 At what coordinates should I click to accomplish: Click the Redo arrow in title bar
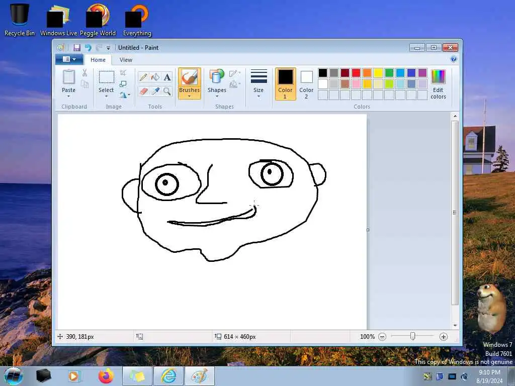99,48
